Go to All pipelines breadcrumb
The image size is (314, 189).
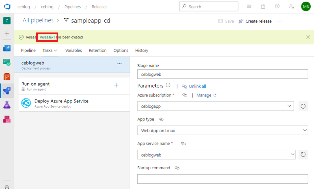point(38,20)
